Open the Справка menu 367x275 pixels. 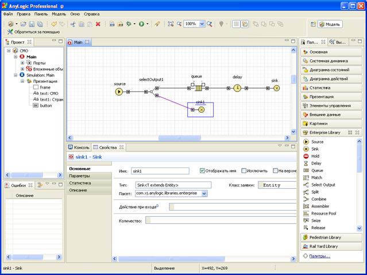(x=91, y=14)
